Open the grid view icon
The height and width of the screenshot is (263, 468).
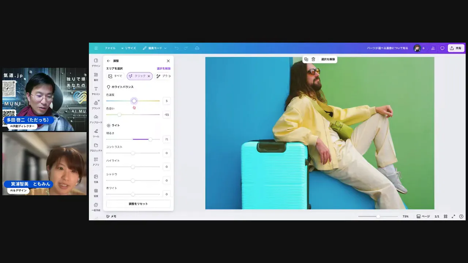445,217
